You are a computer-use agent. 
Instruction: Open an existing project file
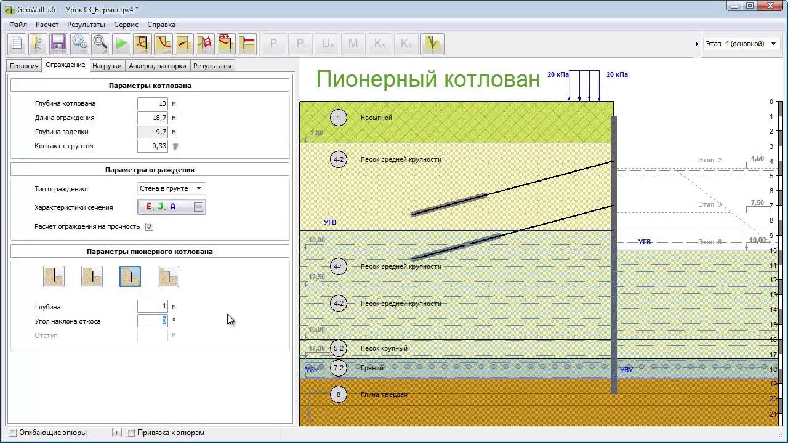click(x=38, y=44)
